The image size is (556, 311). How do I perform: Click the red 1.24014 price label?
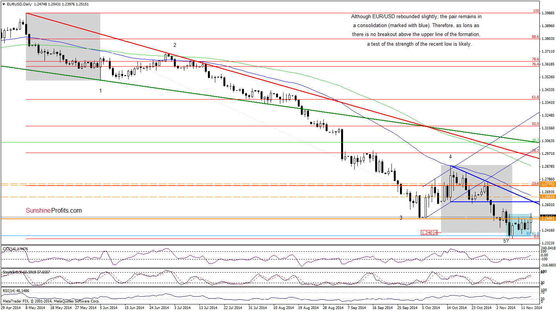coord(429,233)
